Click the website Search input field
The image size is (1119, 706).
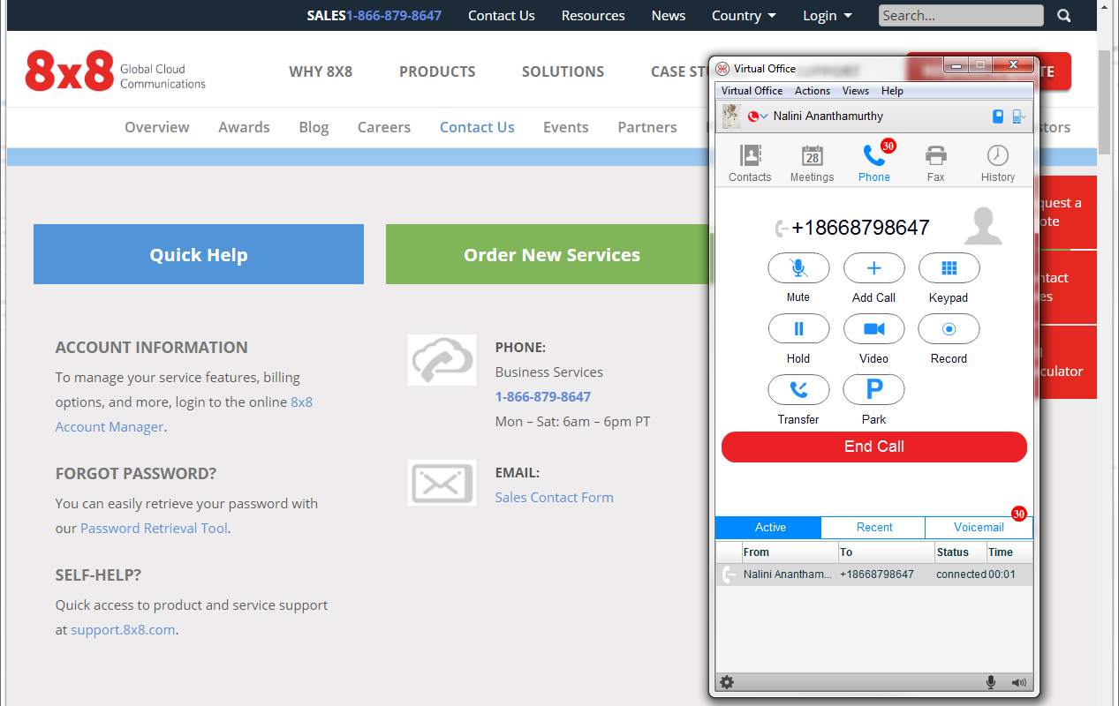click(961, 16)
